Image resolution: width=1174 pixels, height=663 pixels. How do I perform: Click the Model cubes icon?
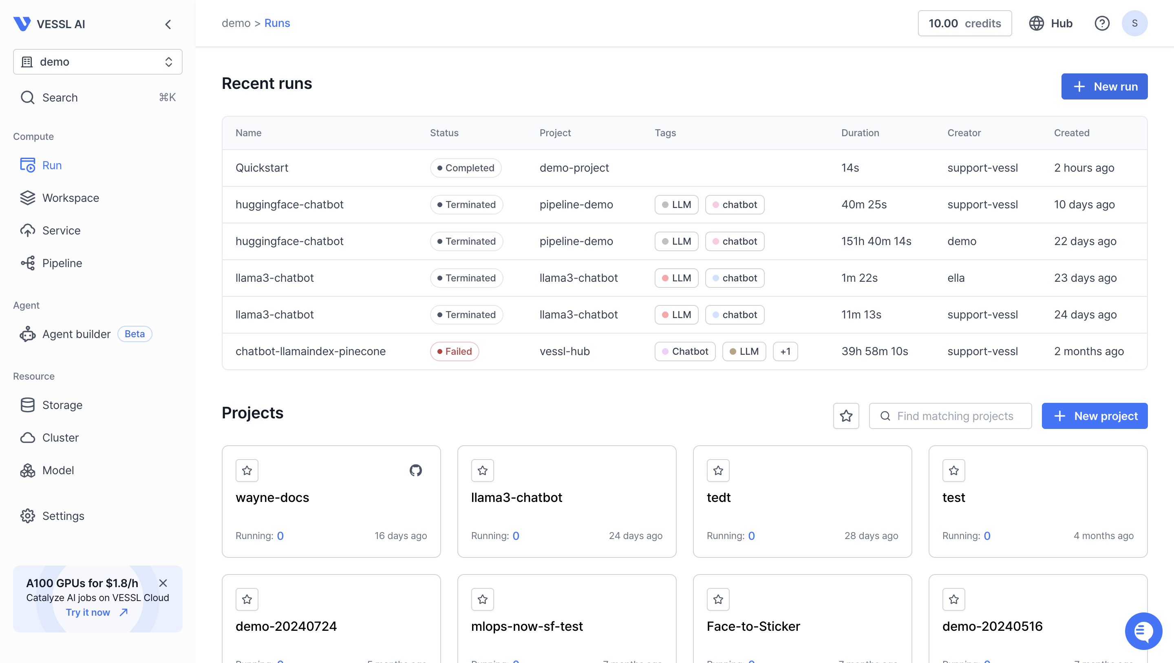pos(27,470)
